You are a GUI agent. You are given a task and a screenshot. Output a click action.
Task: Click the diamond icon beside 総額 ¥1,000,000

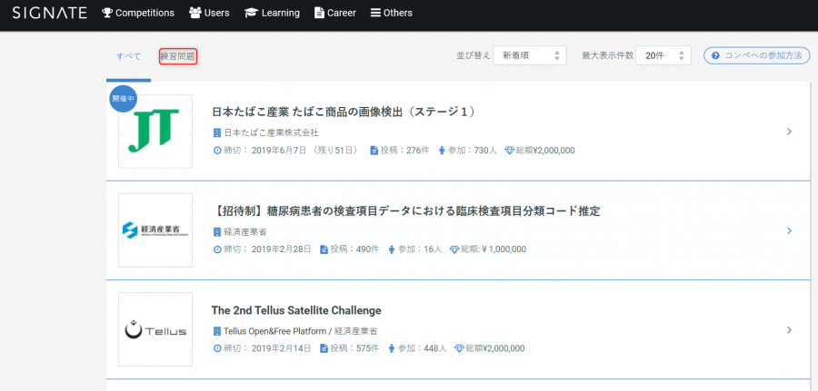tap(454, 249)
